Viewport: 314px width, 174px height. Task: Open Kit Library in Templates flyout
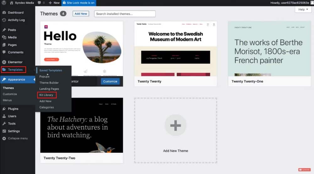point(46,95)
